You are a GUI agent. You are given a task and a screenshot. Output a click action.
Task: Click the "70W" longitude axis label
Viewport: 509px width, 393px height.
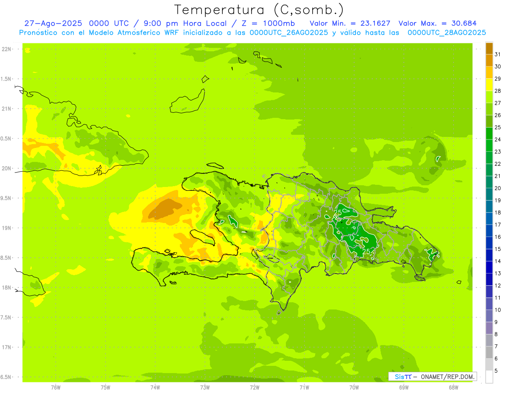[x=354, y=387]
